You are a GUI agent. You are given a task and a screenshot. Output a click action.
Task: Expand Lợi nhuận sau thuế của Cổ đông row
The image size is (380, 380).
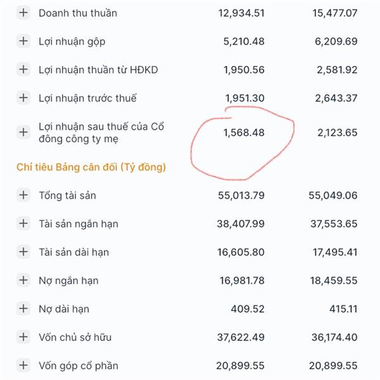(x=23, y=132)
